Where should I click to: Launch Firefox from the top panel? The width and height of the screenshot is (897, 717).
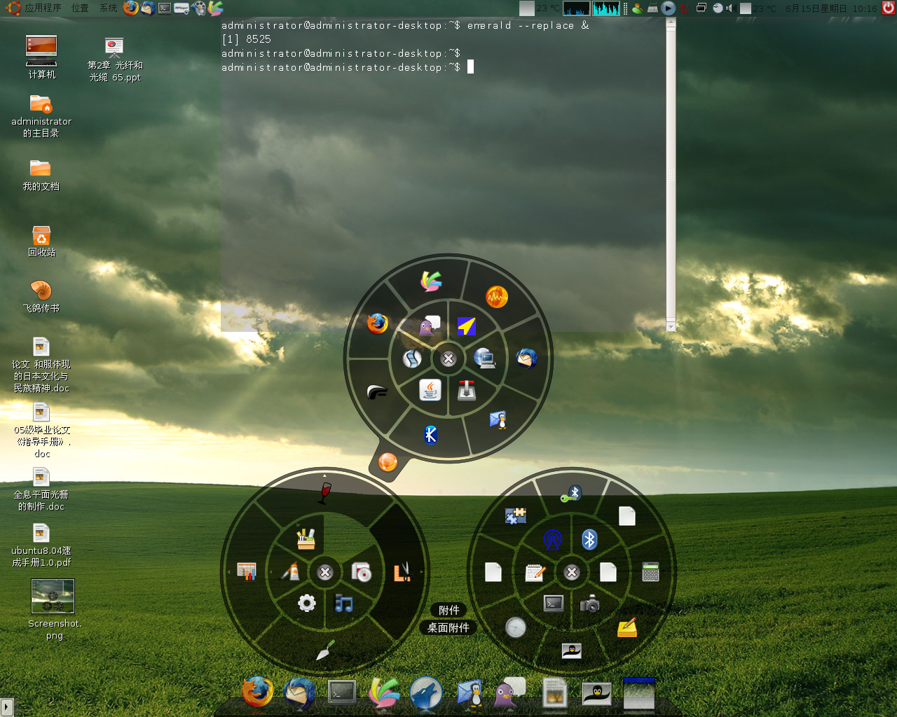(130, 8)
